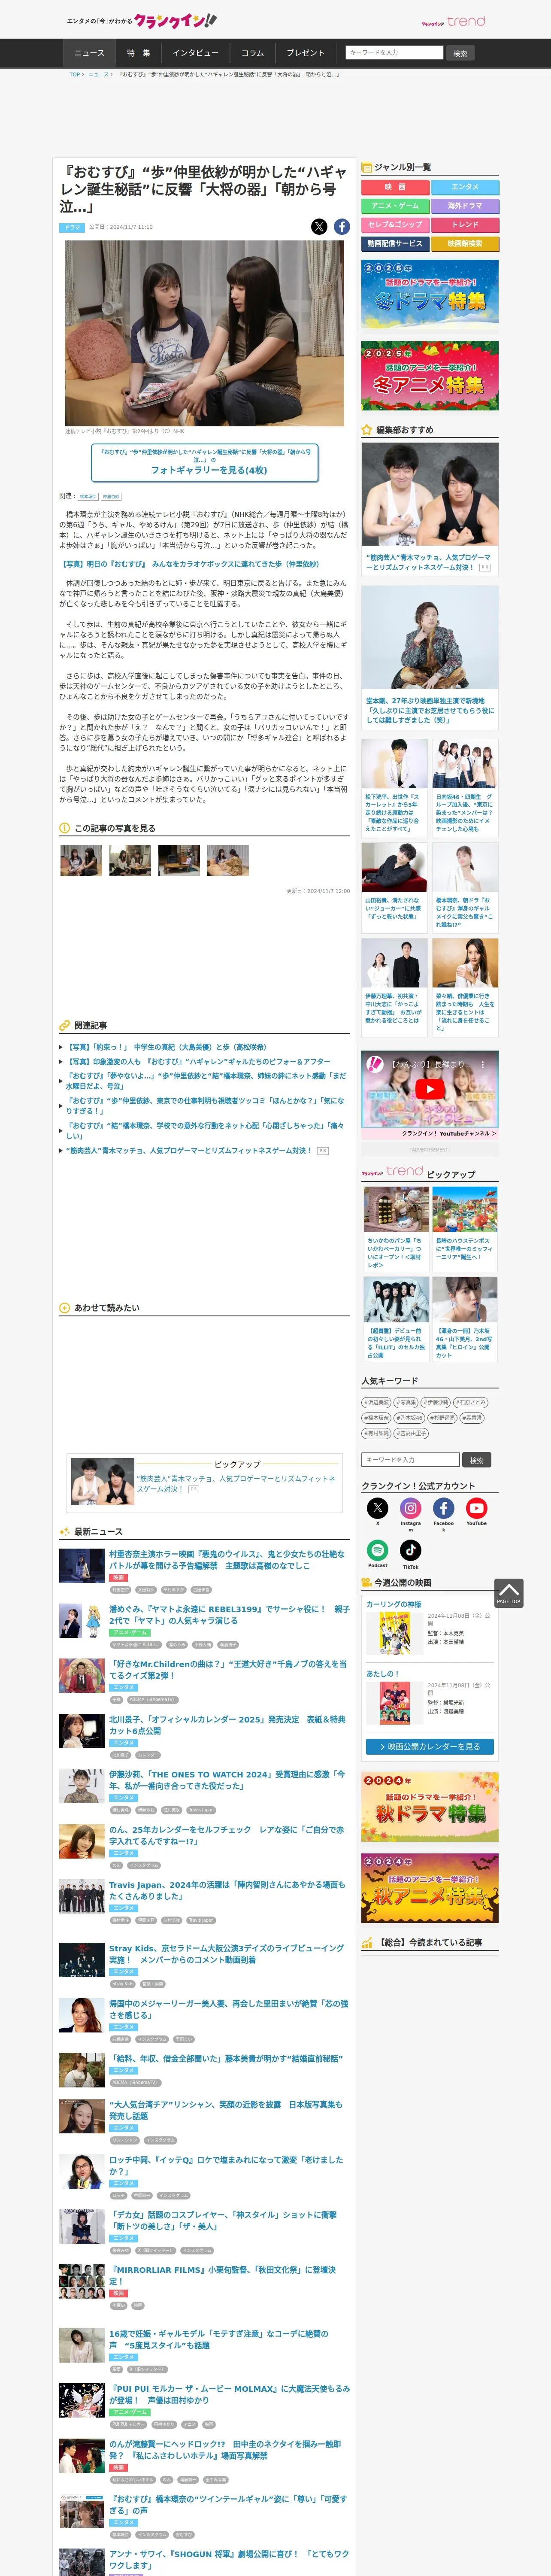
Task: Open コラム in the navigation bar
Action: click(x=253, y=53)
